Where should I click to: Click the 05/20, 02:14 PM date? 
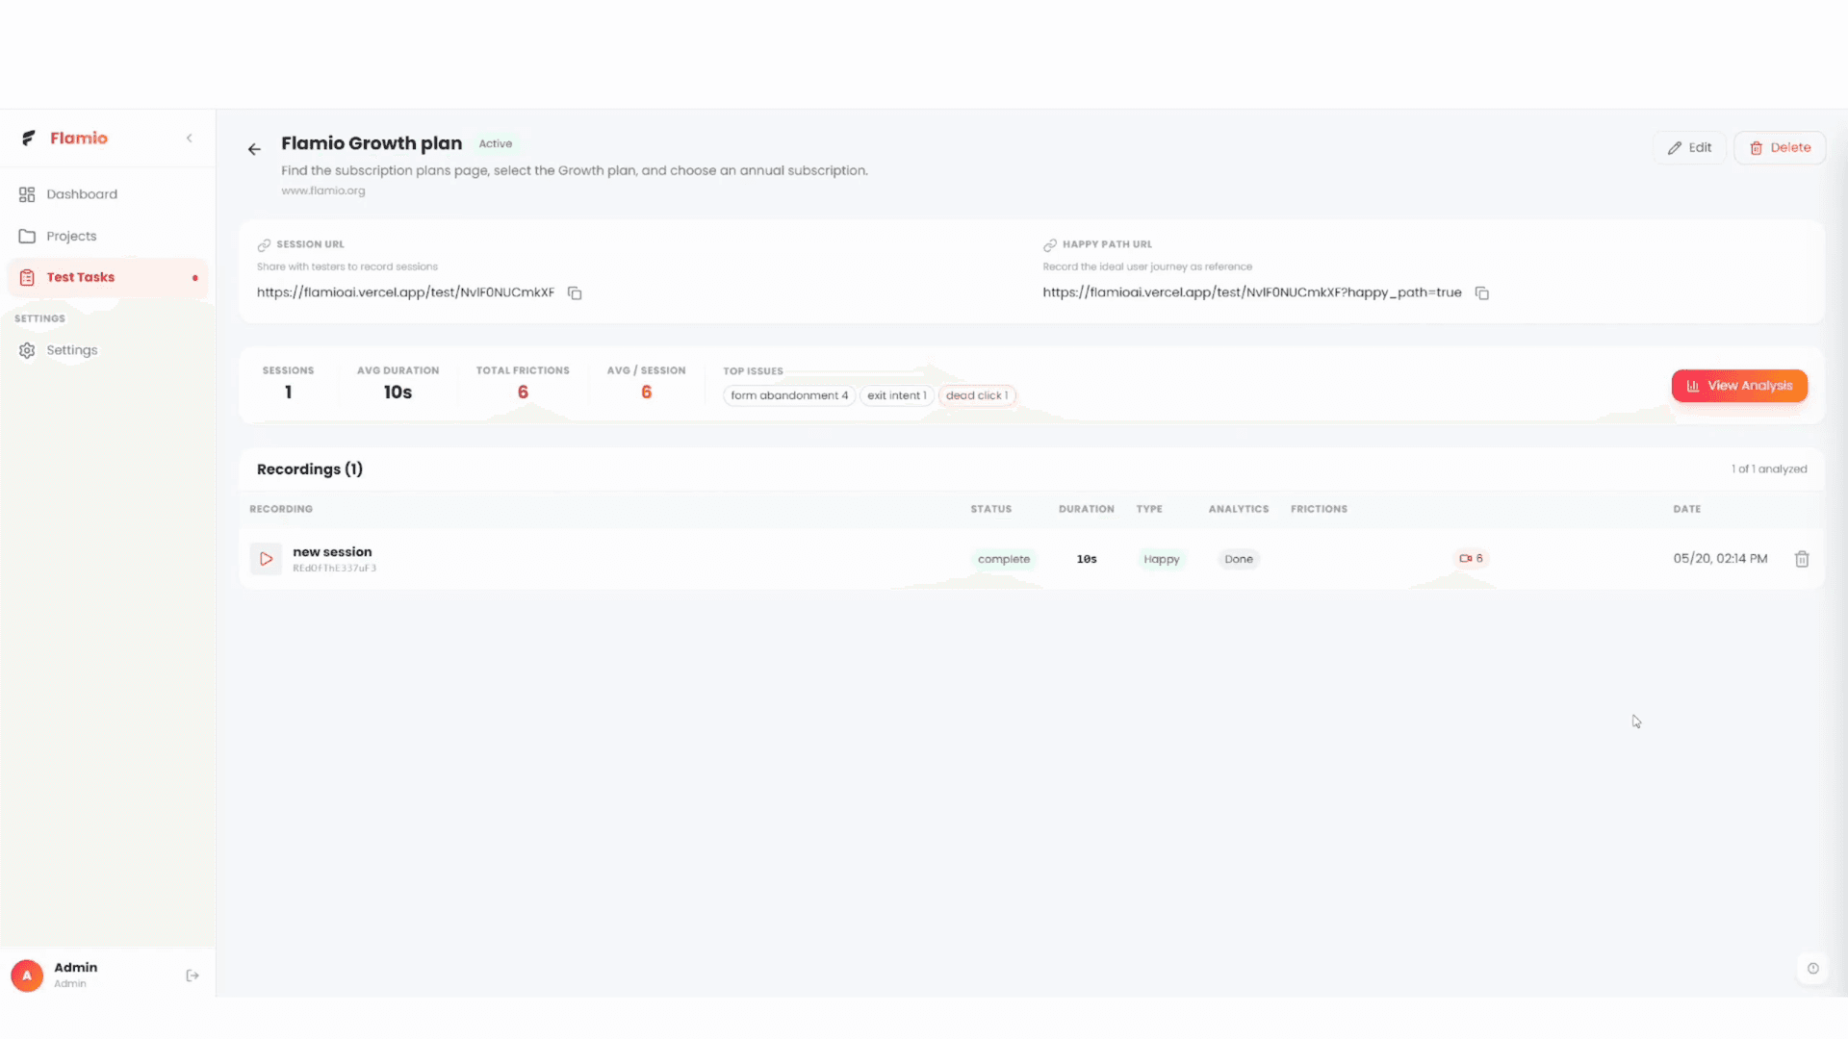point(1720,559)
